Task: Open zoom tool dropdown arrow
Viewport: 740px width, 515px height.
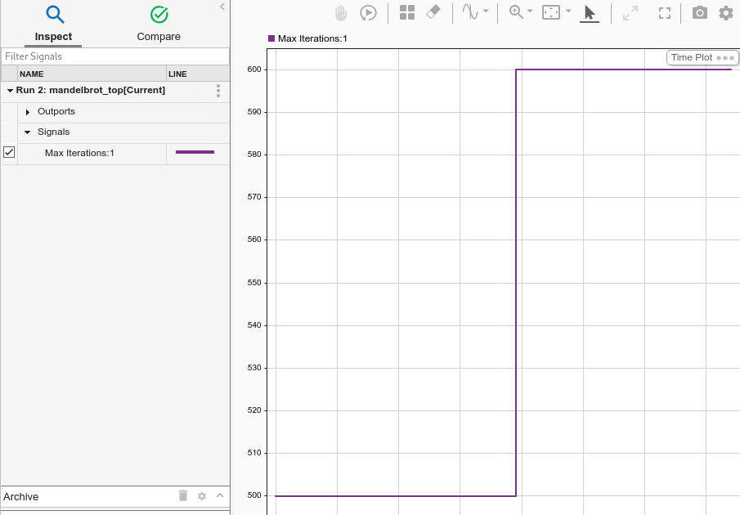Action: pos(530,12)
